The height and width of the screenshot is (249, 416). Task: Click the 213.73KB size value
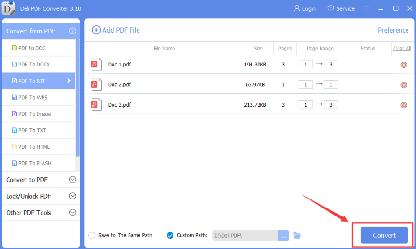click(x=255, y=105)
